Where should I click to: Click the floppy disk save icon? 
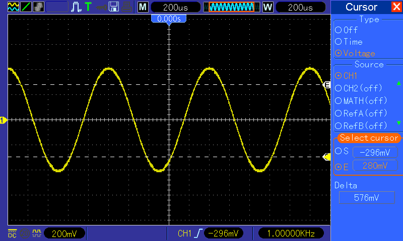pyautogui.click(x=114, y=7)
